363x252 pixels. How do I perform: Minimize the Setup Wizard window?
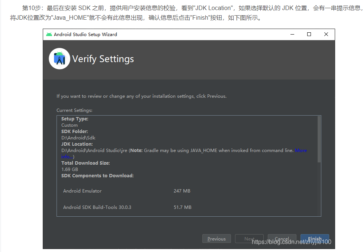(292, 35)
